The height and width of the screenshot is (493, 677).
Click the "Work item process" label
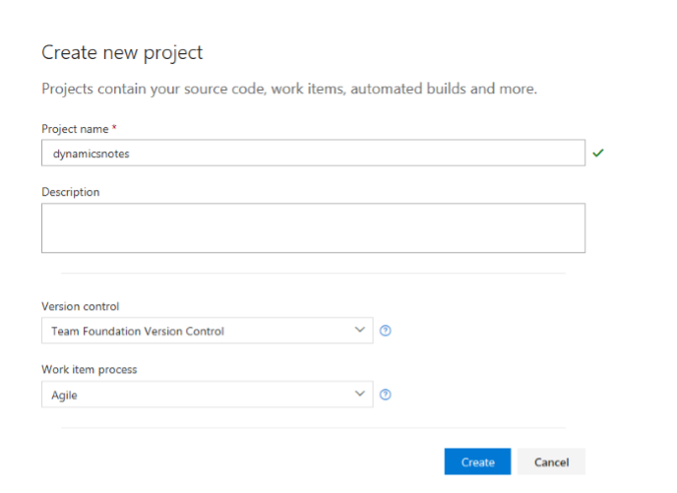point(90,369)
